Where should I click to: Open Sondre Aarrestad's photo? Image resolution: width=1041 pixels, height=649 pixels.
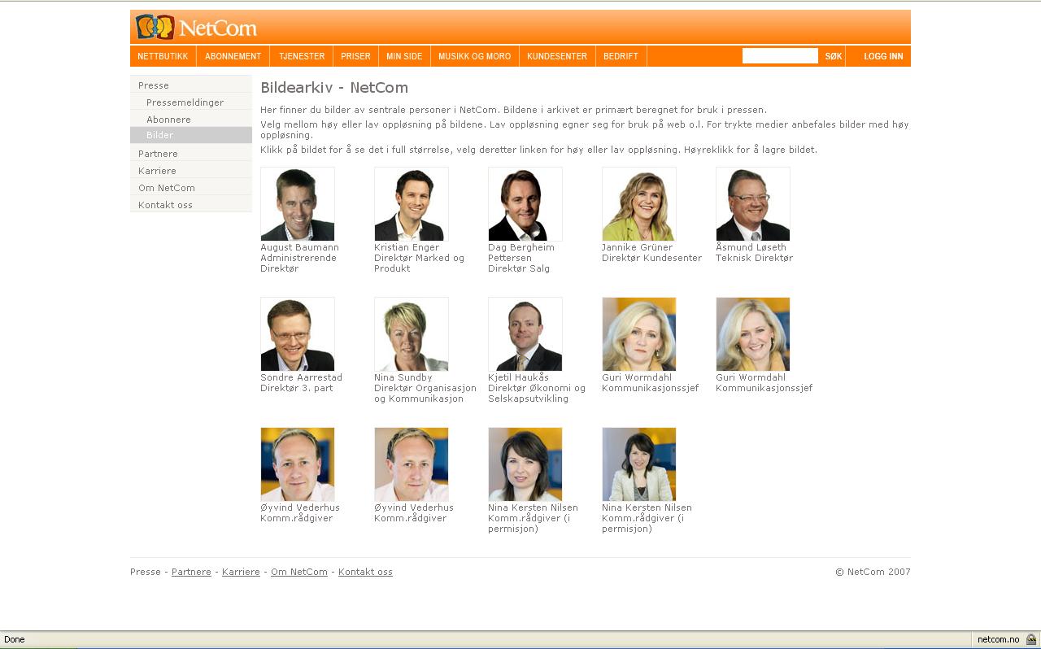point(298,334)
